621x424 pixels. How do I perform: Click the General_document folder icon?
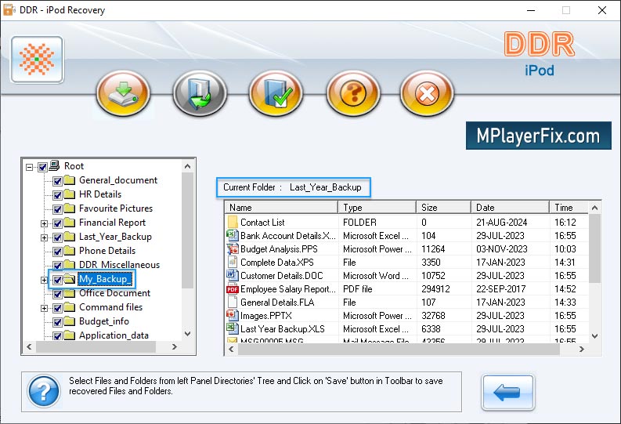pos(70,180)
